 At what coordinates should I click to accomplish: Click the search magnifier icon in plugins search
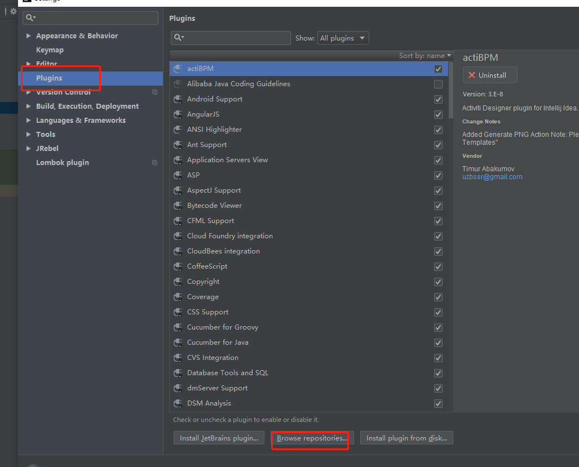point(179,38)
